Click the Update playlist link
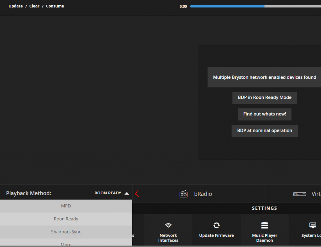 [x=16, y=6]
